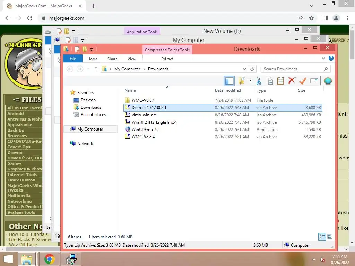Screen dimensions: 355x266
Task: Click the Copy icon in the Downloads toolbar
Action: click(x=269, y=81)
